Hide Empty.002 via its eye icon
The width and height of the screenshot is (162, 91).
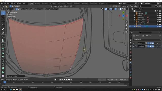click(158, 20)
